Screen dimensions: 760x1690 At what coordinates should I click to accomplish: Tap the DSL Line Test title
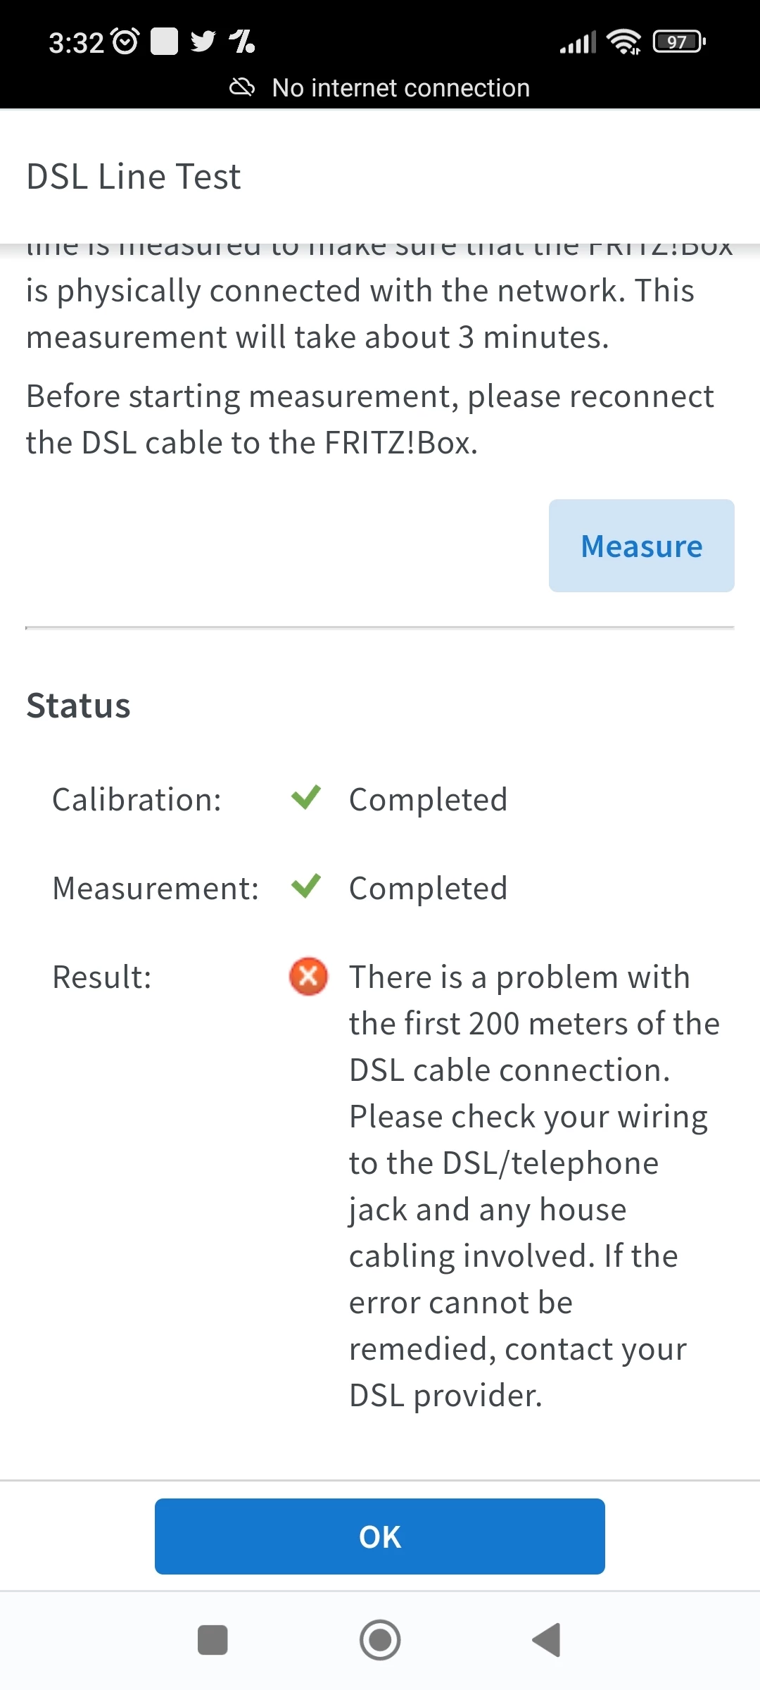tap(134, 177)
